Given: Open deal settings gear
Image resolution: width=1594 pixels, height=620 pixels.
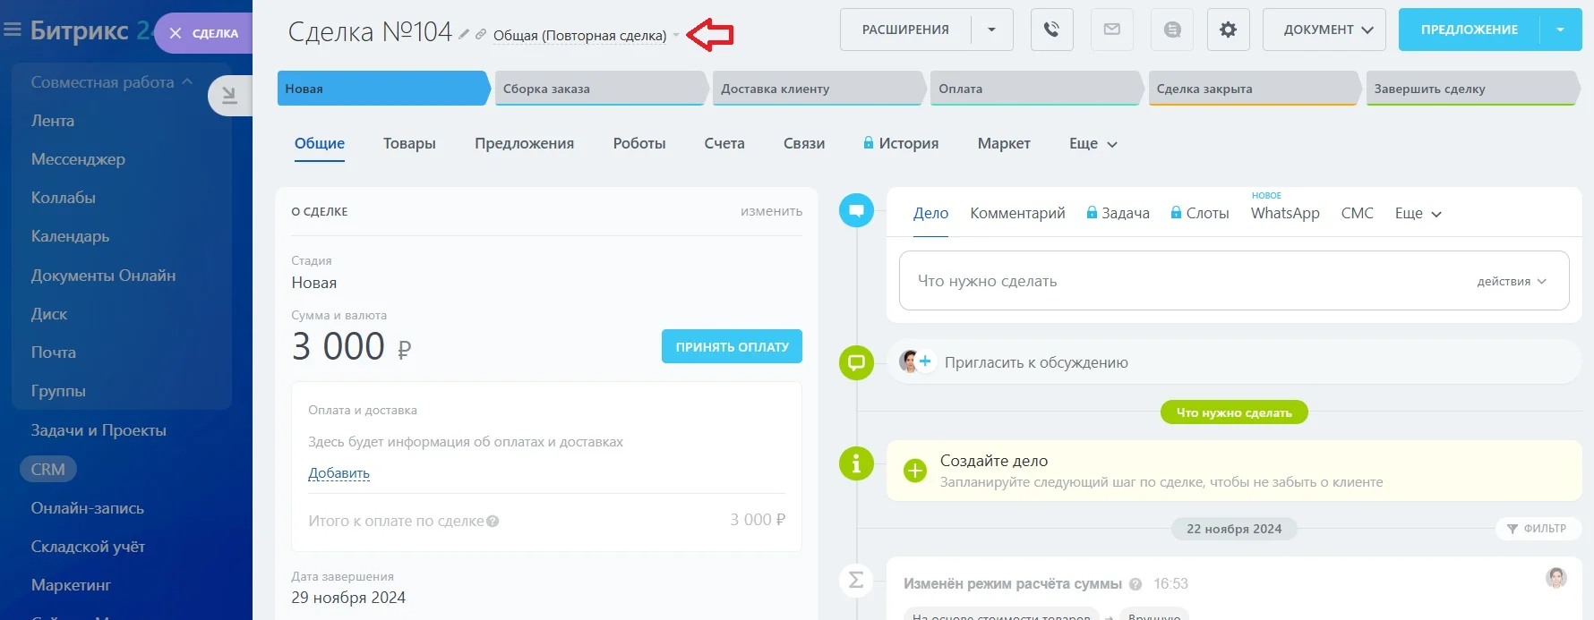Looking at the screenshot, I should tap(1228, 30).
